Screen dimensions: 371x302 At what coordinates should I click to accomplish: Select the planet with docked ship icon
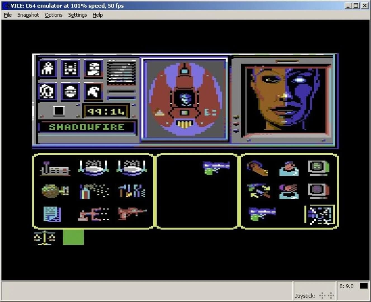coord(55,191)
